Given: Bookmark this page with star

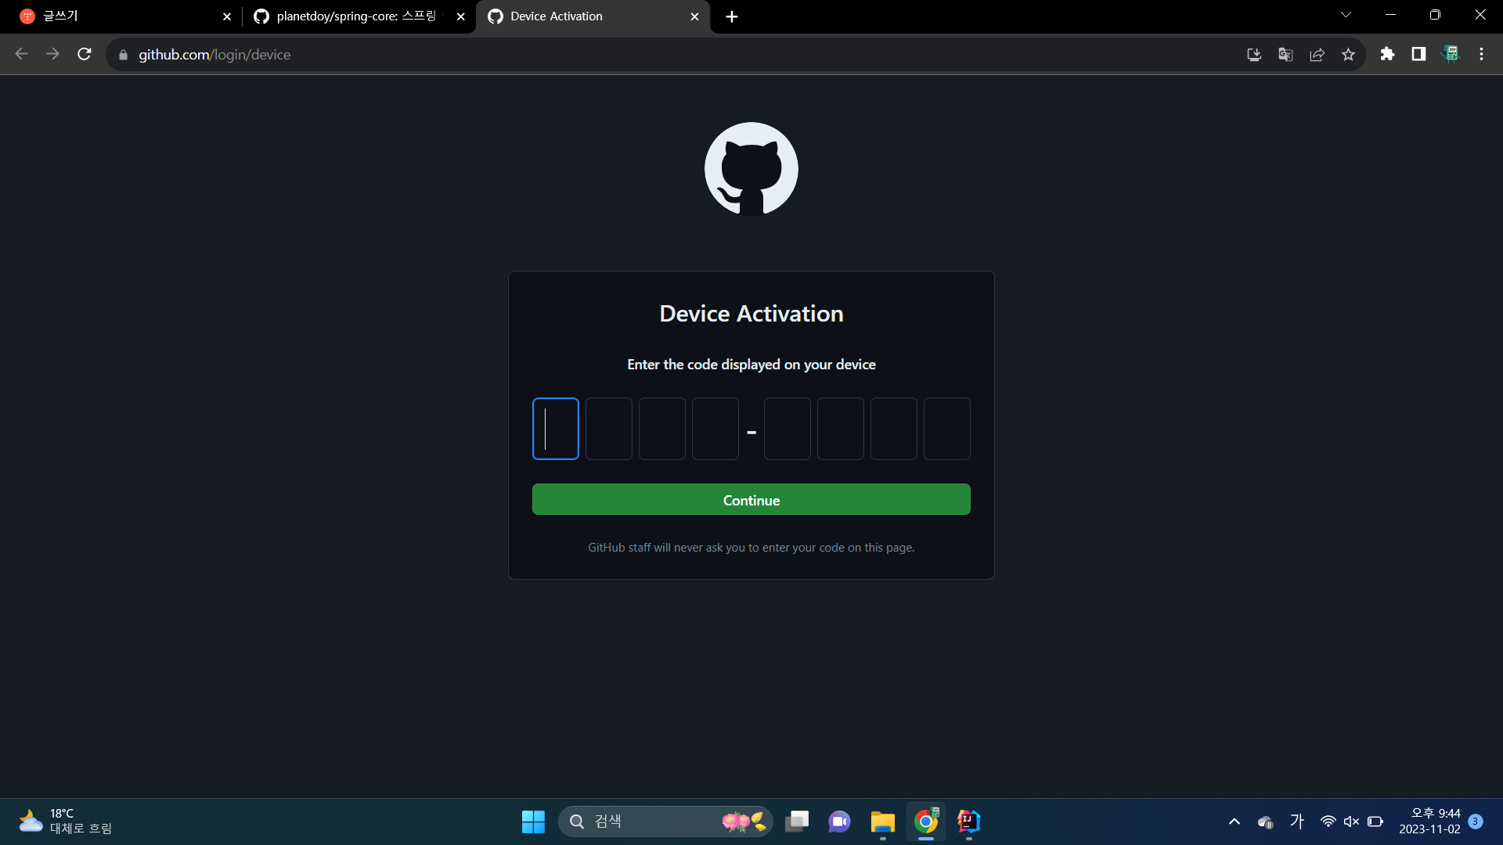Looking at the screenshot, I should [1348, 54].
